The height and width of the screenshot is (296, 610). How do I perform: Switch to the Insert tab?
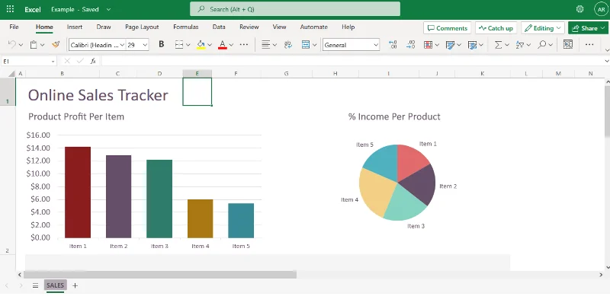[74, 27]
